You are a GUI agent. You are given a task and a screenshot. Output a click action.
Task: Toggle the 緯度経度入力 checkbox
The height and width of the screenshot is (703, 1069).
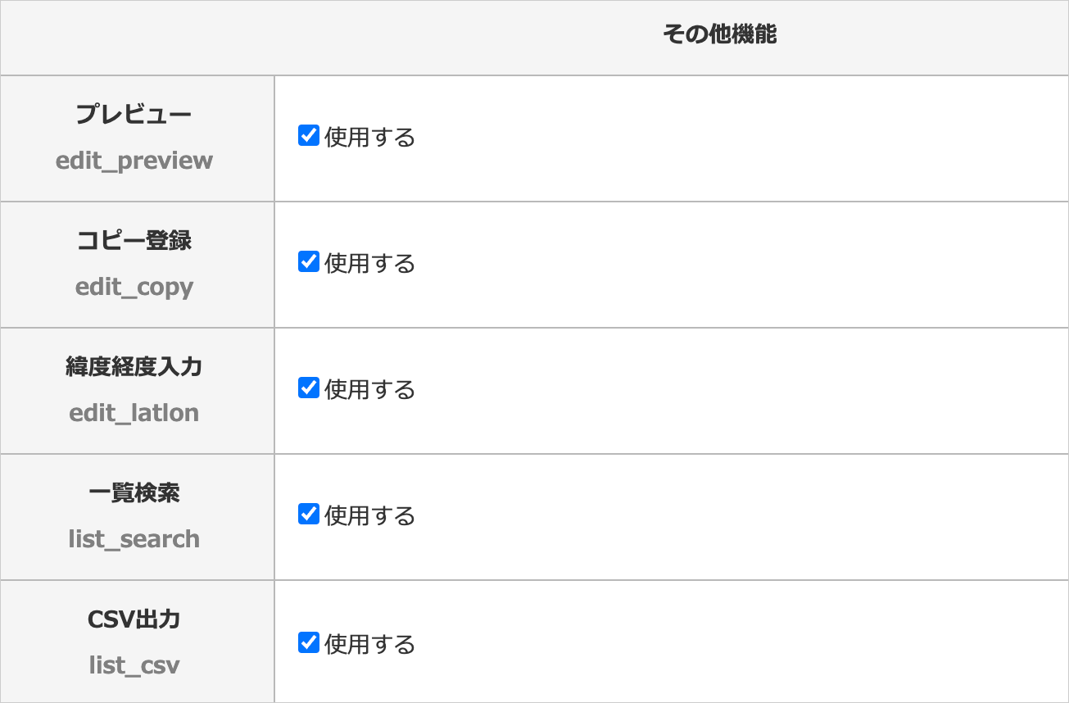309,388
